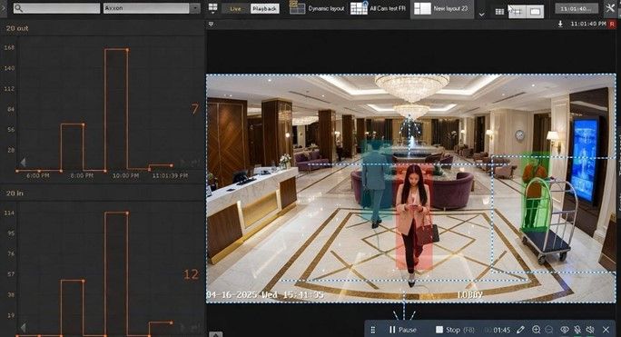Open the Axxon server dropdown
621x337 pixels.
(152, 8)
